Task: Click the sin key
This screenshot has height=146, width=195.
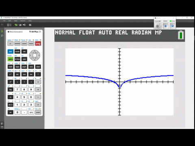Action: pos(17,74)
